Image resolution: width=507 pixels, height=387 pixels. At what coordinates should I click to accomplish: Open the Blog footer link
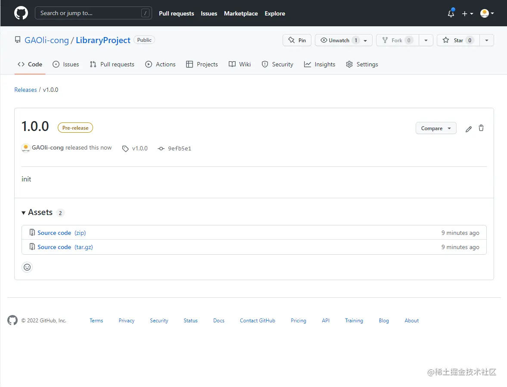[x=384, y=320]
